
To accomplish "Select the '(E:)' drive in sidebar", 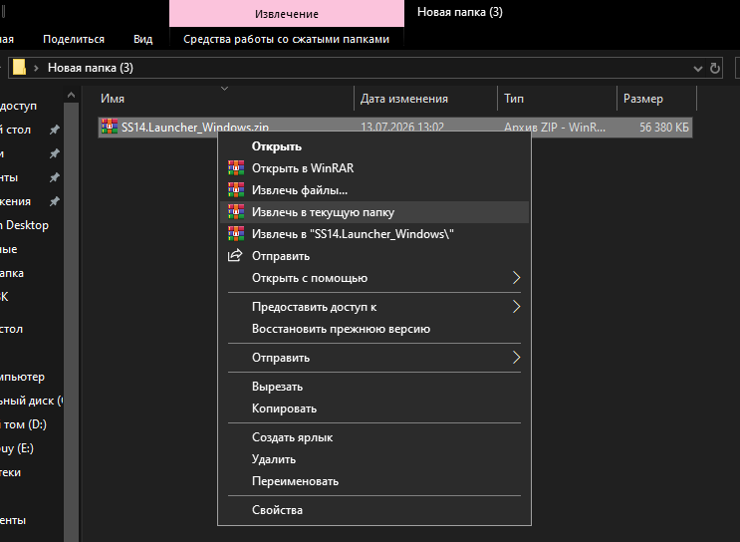I will click(x=17, y=448).
